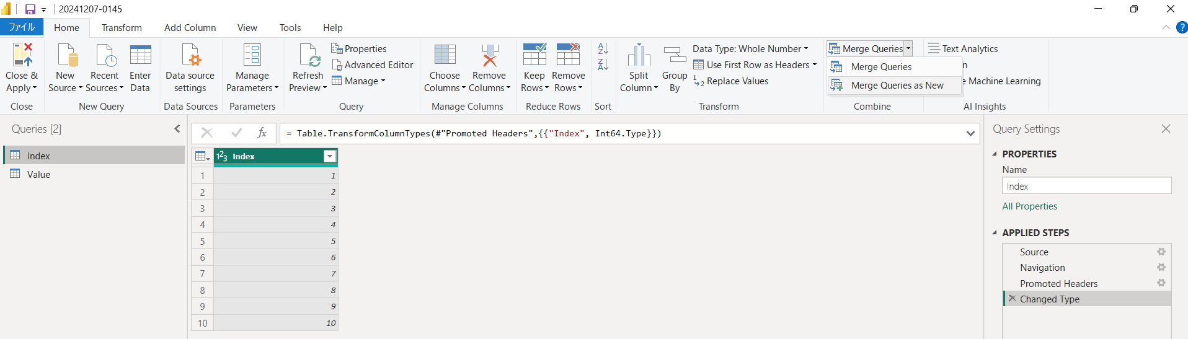The image size is (1188, 339).
Task: Collapse the APPLIED STEPS section
Action: point(995,232)
